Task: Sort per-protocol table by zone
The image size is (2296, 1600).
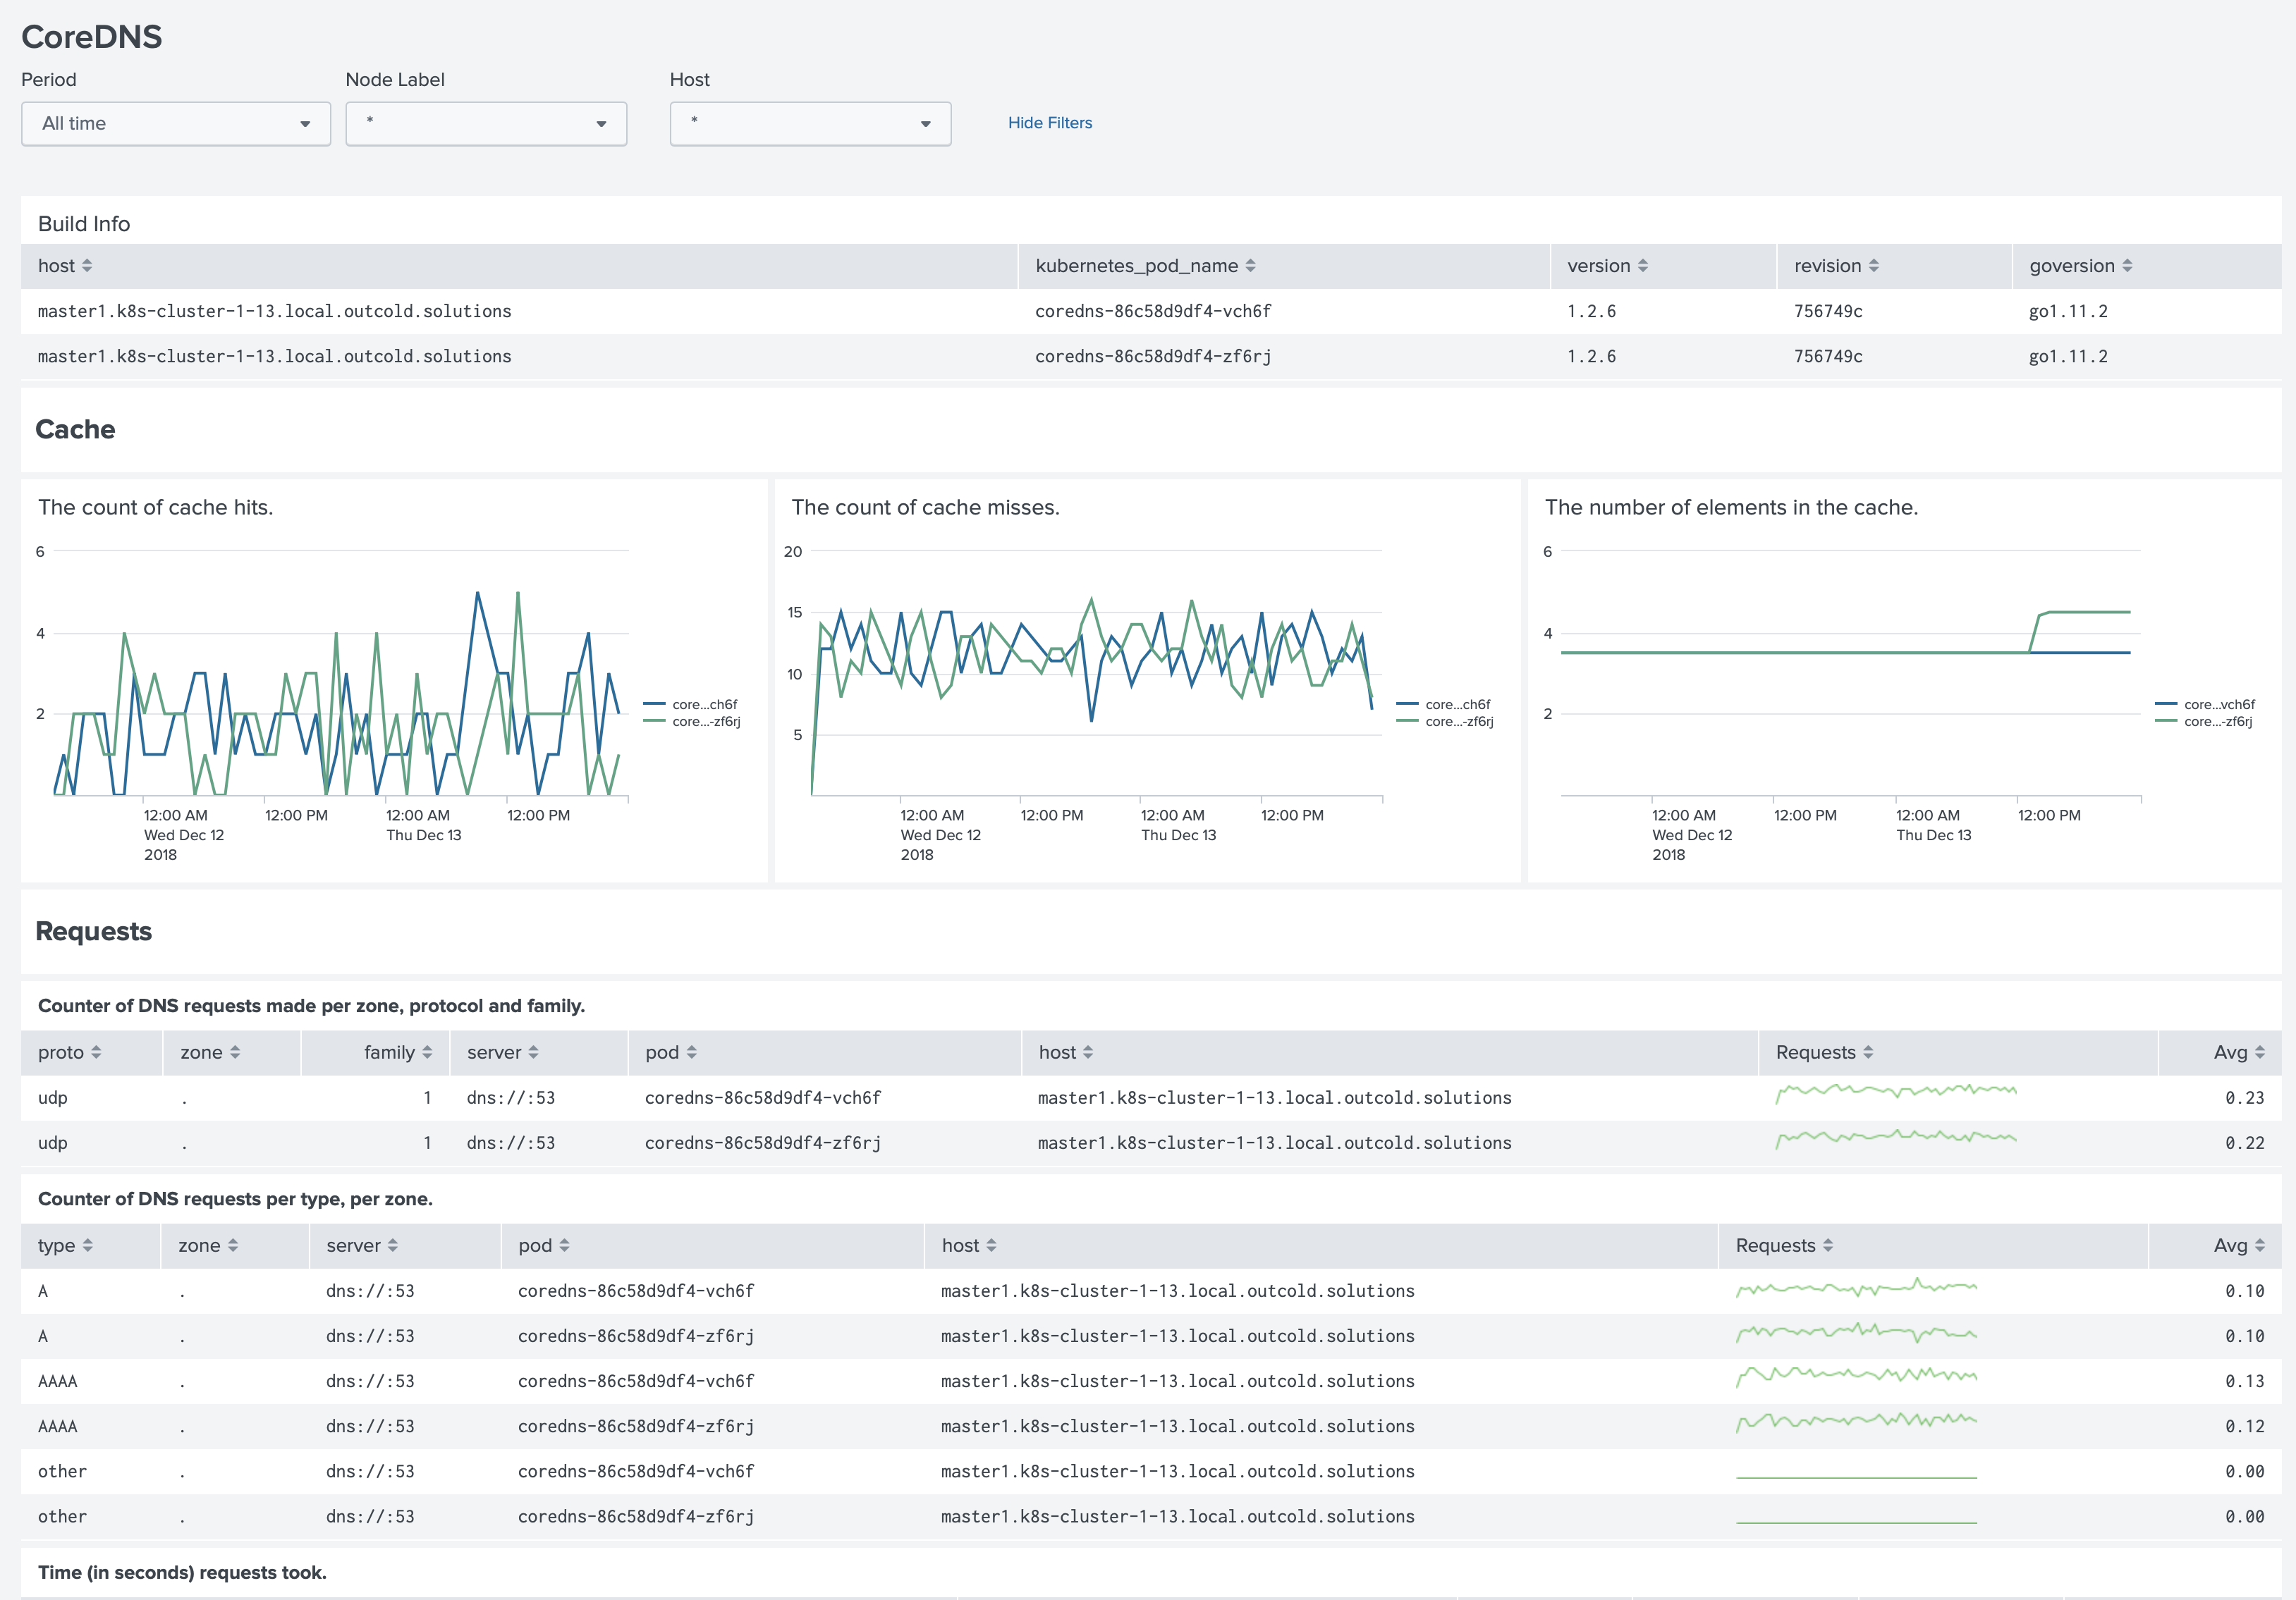Action: click(x=210, y=1052)
